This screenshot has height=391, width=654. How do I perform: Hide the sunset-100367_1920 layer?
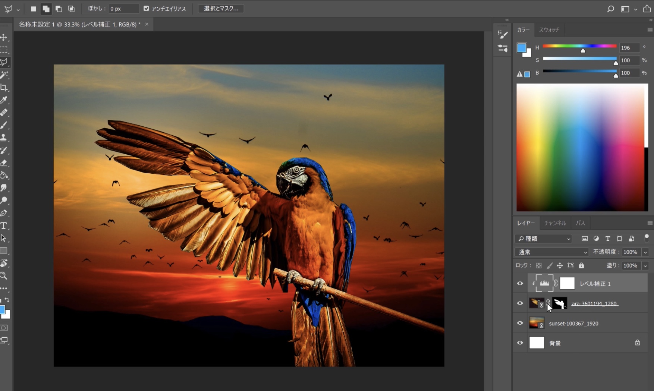coord(520,323)
